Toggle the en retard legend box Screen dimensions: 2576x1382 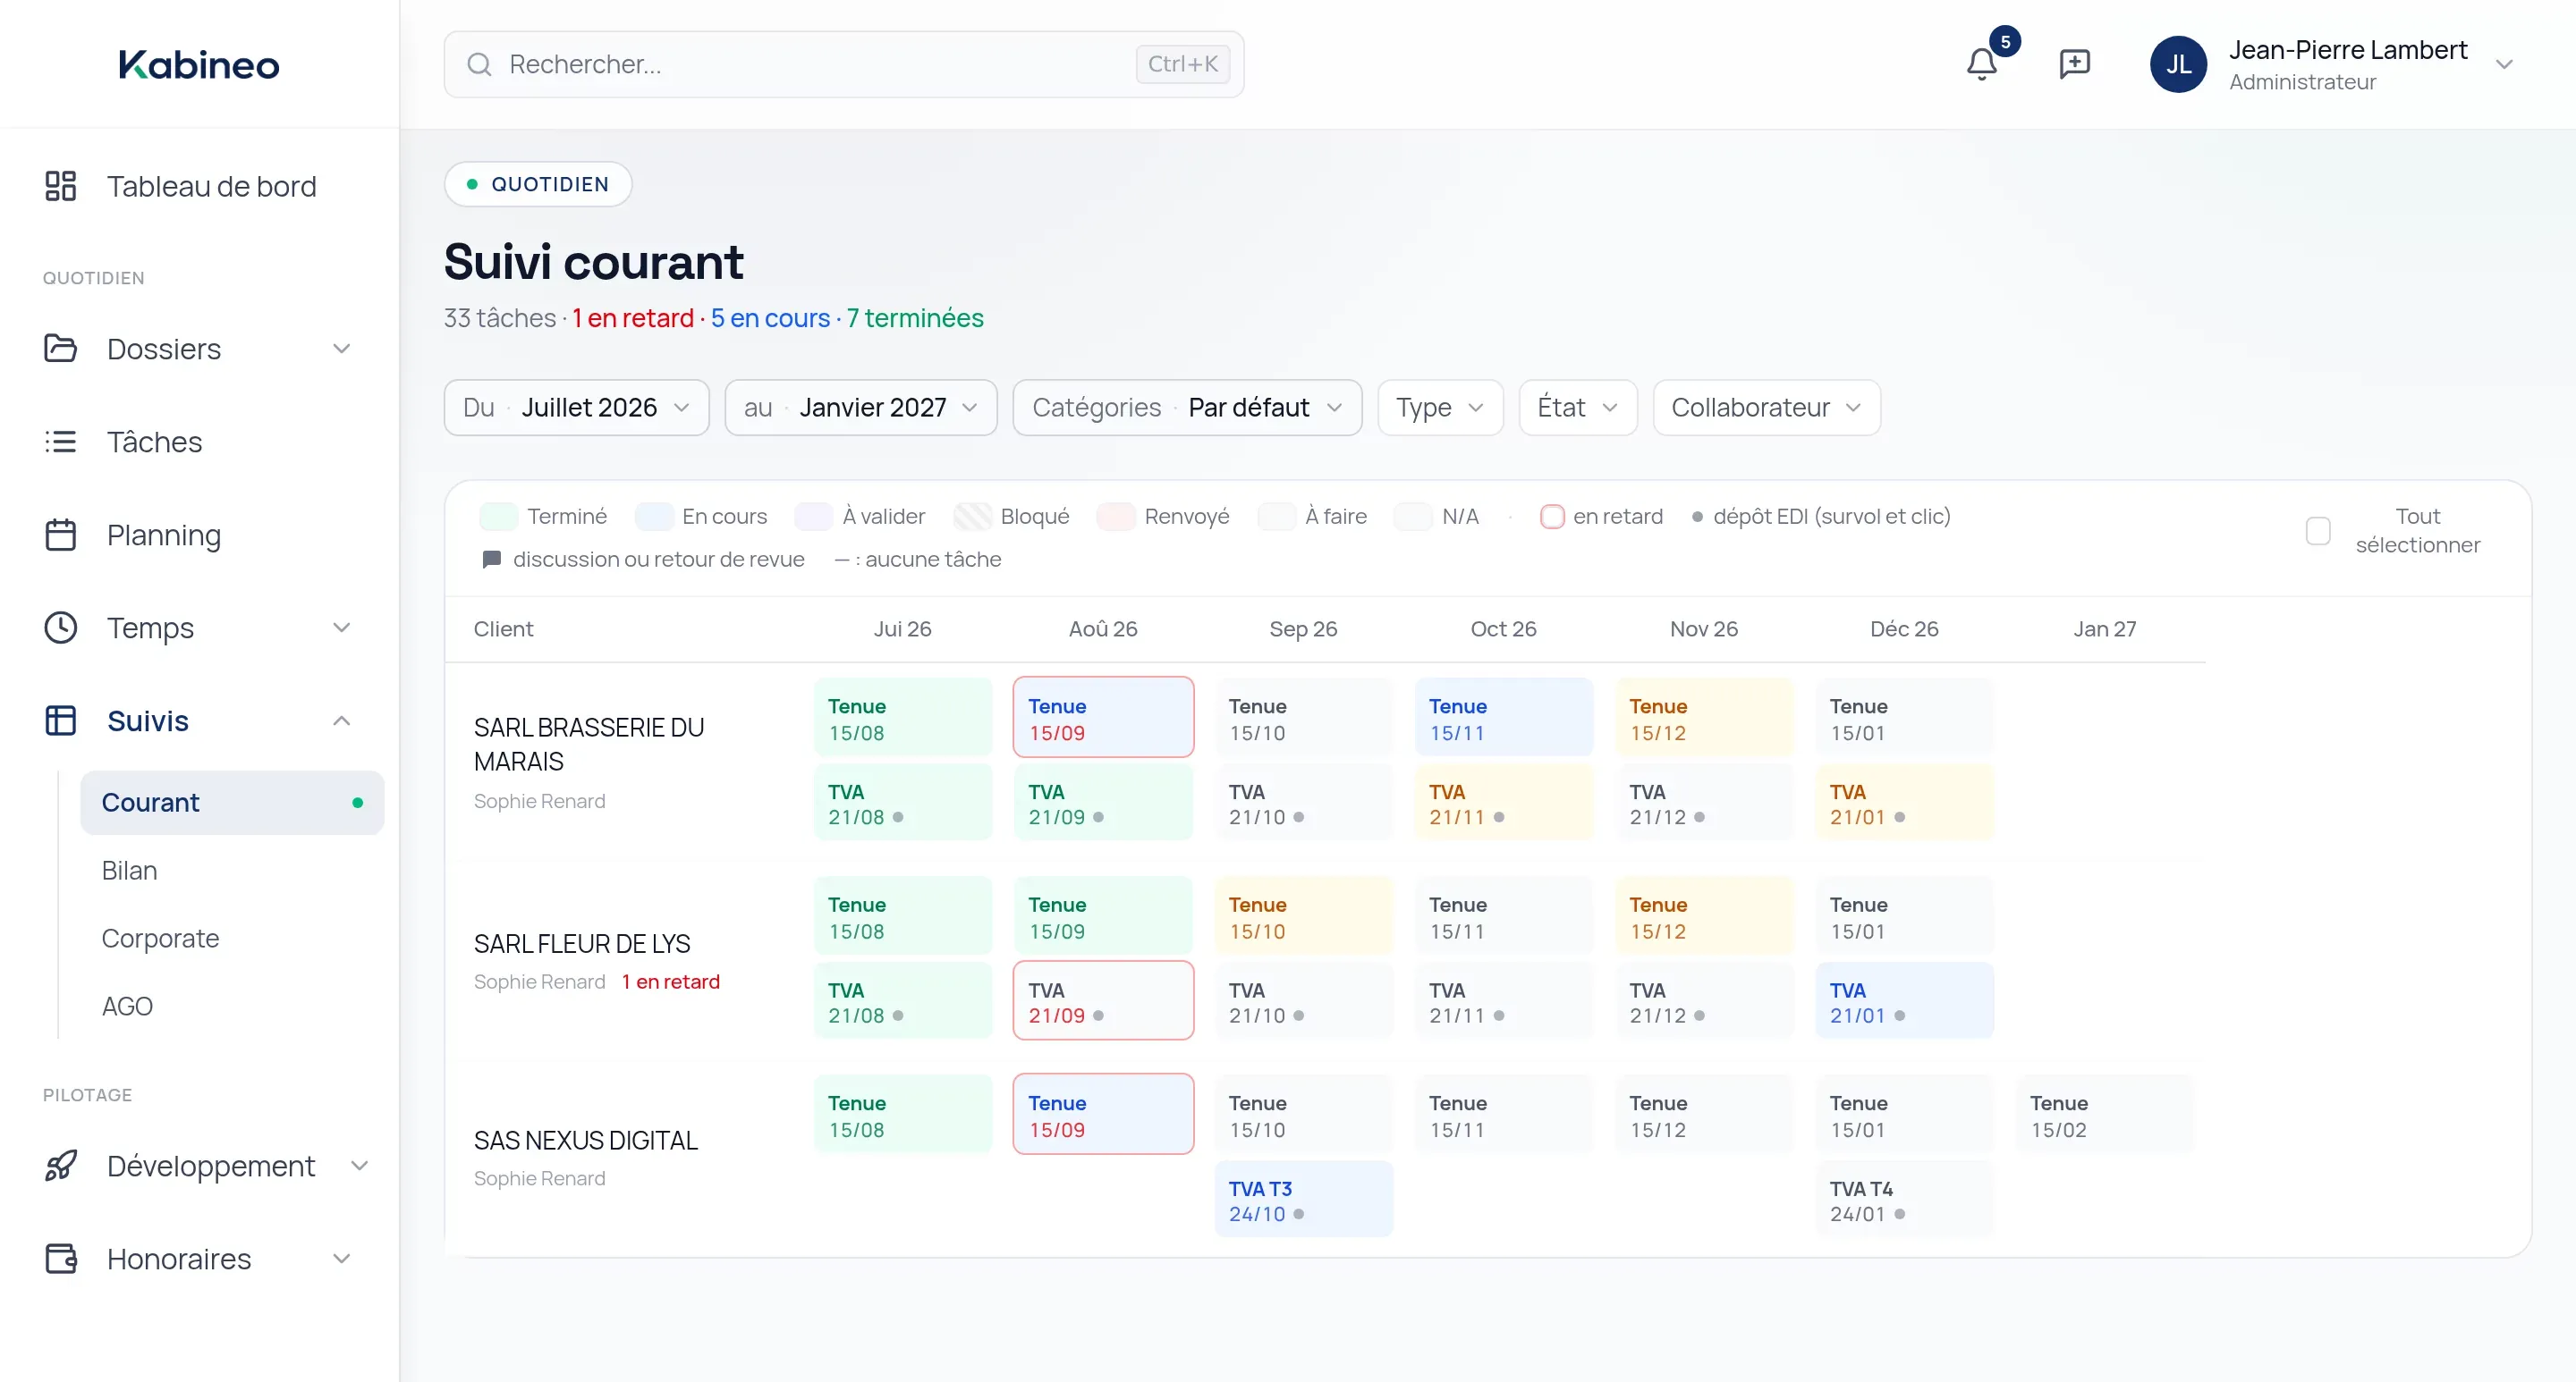click(x=1552, y=517)
